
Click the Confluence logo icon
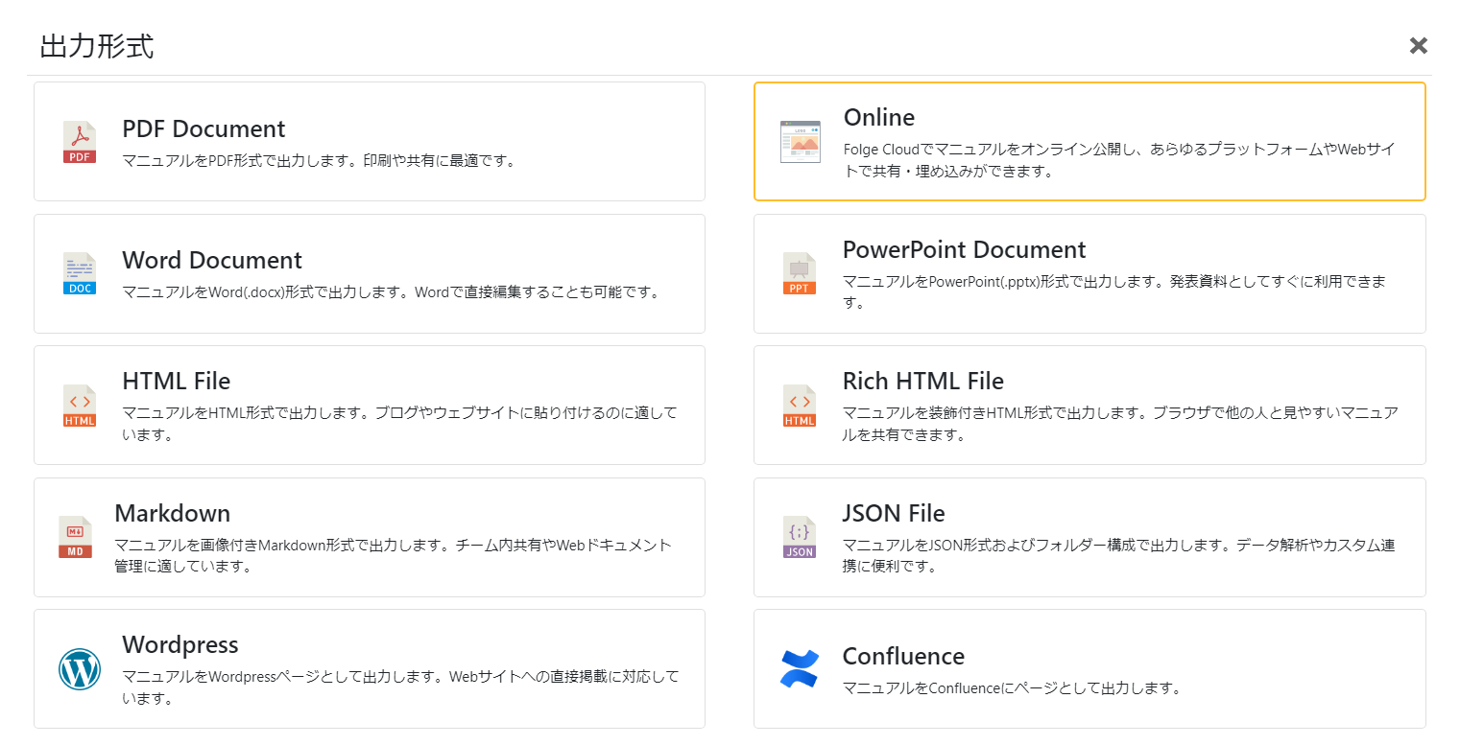point(799,669)
